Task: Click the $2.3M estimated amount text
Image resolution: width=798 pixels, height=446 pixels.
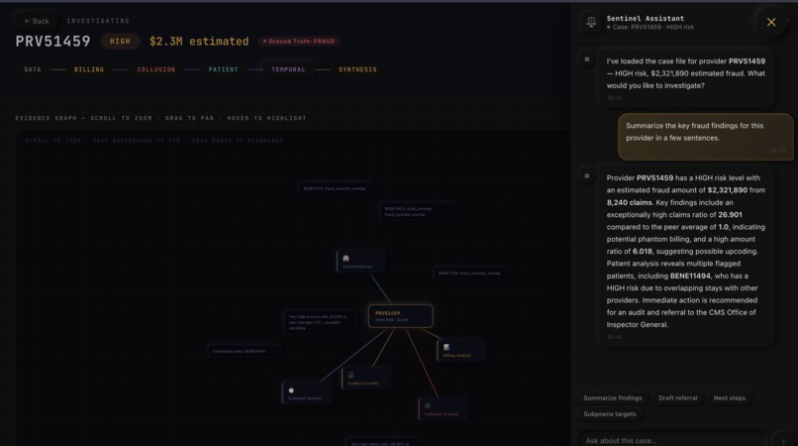Action: pyautogui.click(x=199, y=42)
